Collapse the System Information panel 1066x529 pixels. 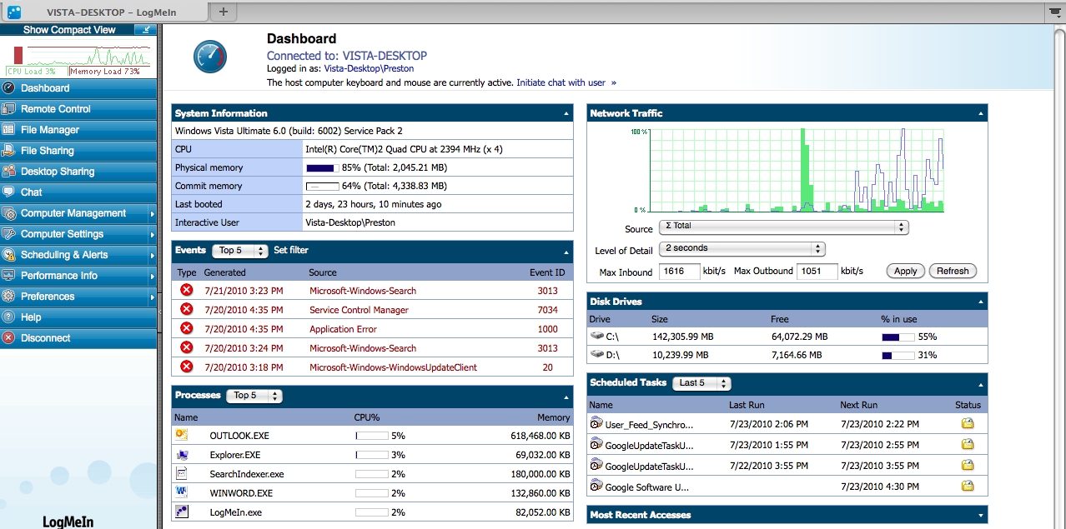click(566, 113)
